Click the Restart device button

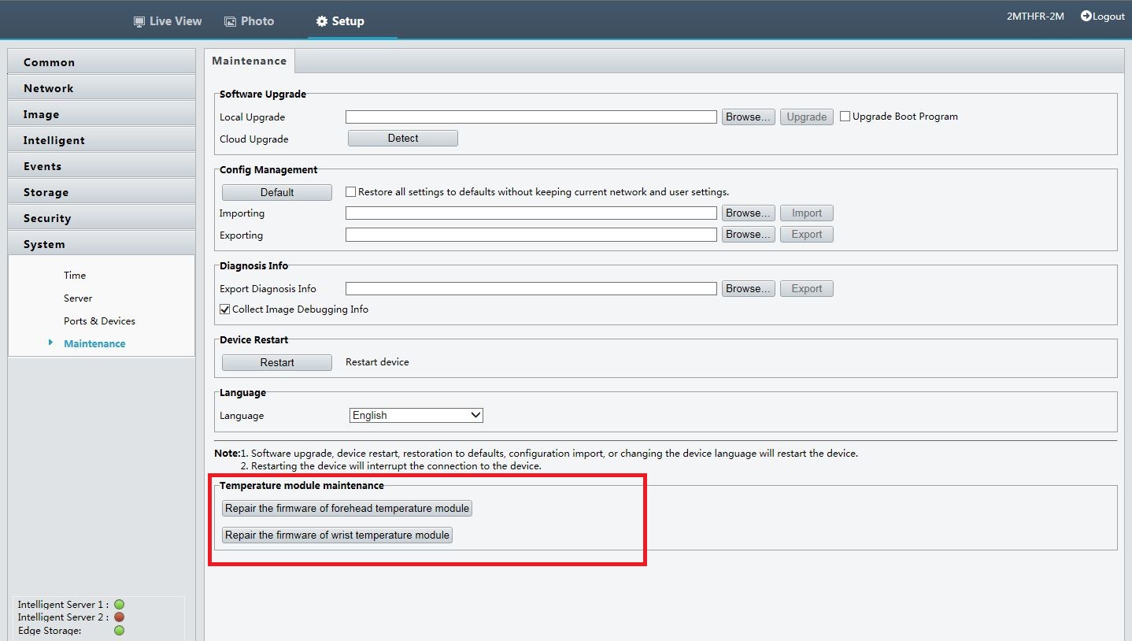(x=277, y=362)
